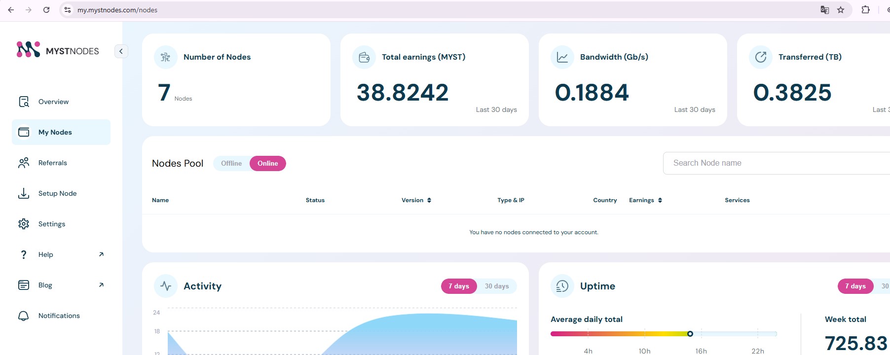The width and height of the screenshot is (890, 355).
Task: Click the translate page icon
Action: (824, 10)
